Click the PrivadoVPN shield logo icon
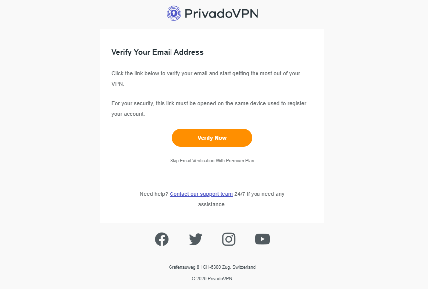Screen dimensions: 428x289 [173, 13]
